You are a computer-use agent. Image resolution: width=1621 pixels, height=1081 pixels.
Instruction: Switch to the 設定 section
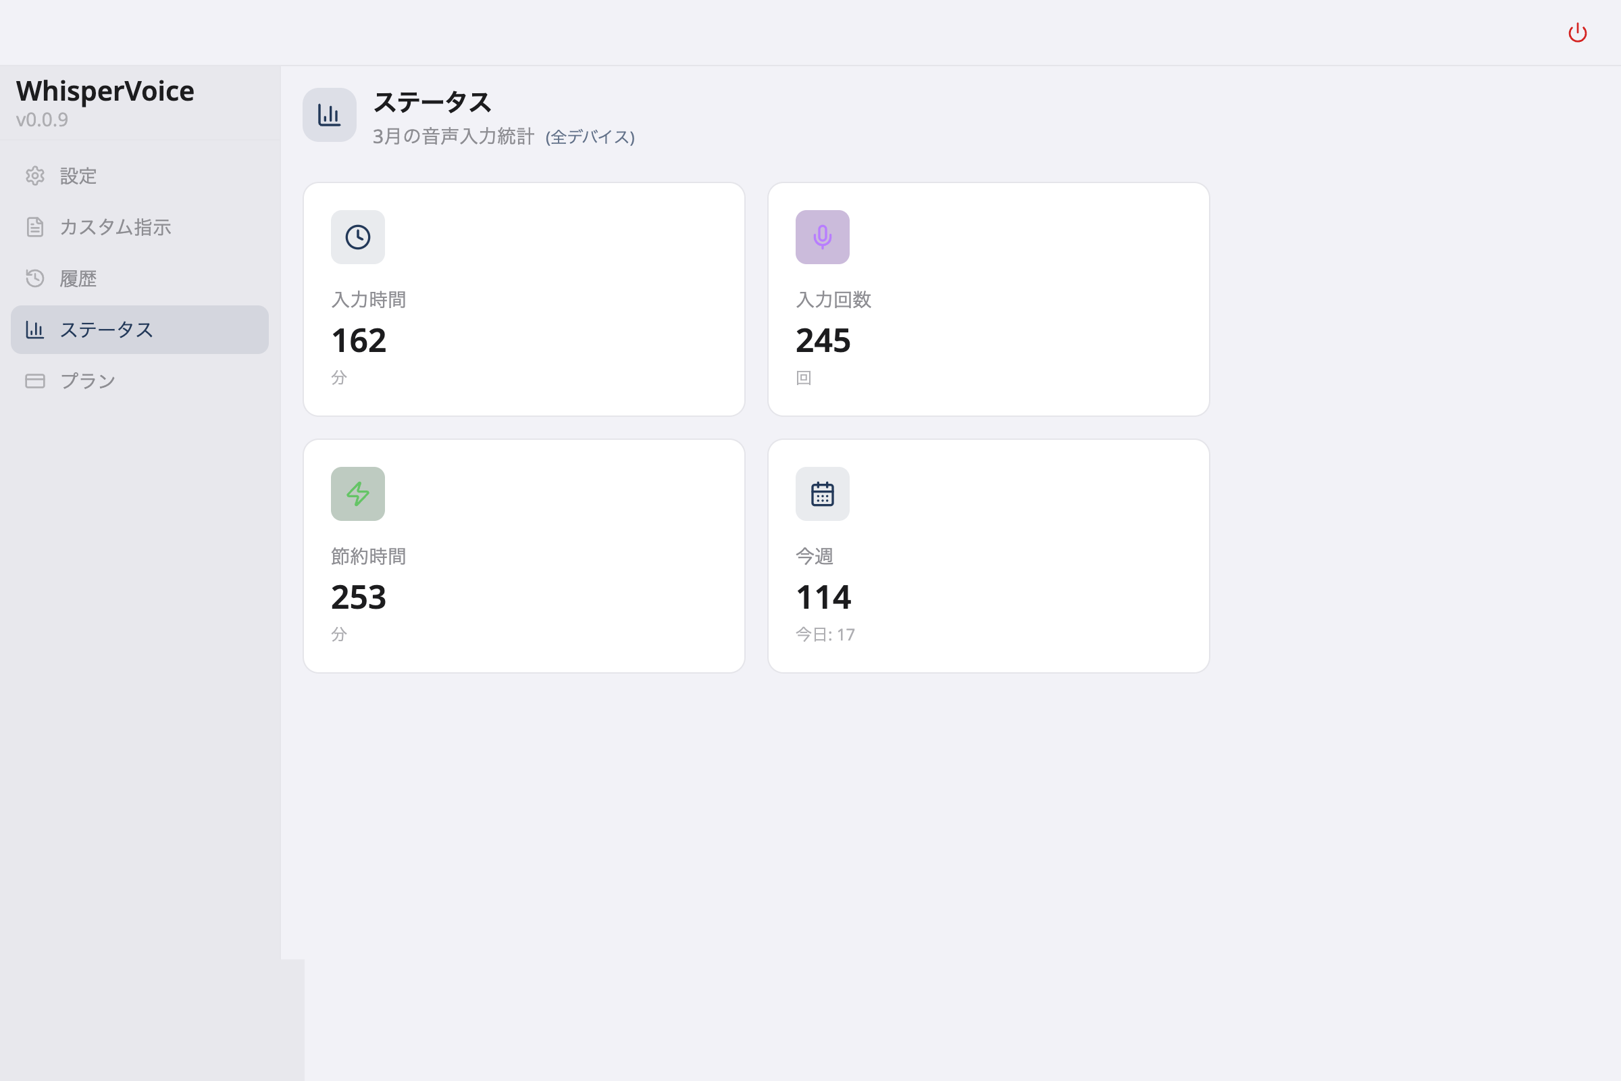(x=78, y=176)
